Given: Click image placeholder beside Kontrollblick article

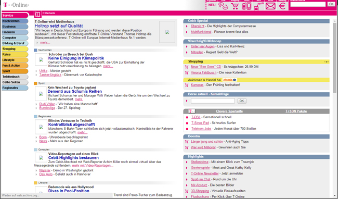Looking at the screenshot, I should click(41, 127).
